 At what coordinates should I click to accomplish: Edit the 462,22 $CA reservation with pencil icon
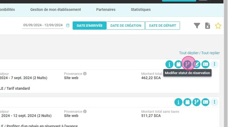197,64
